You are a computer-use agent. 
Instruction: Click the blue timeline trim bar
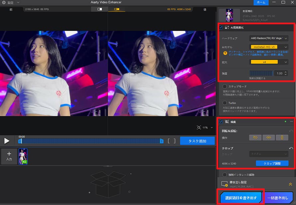pos(91,141)
